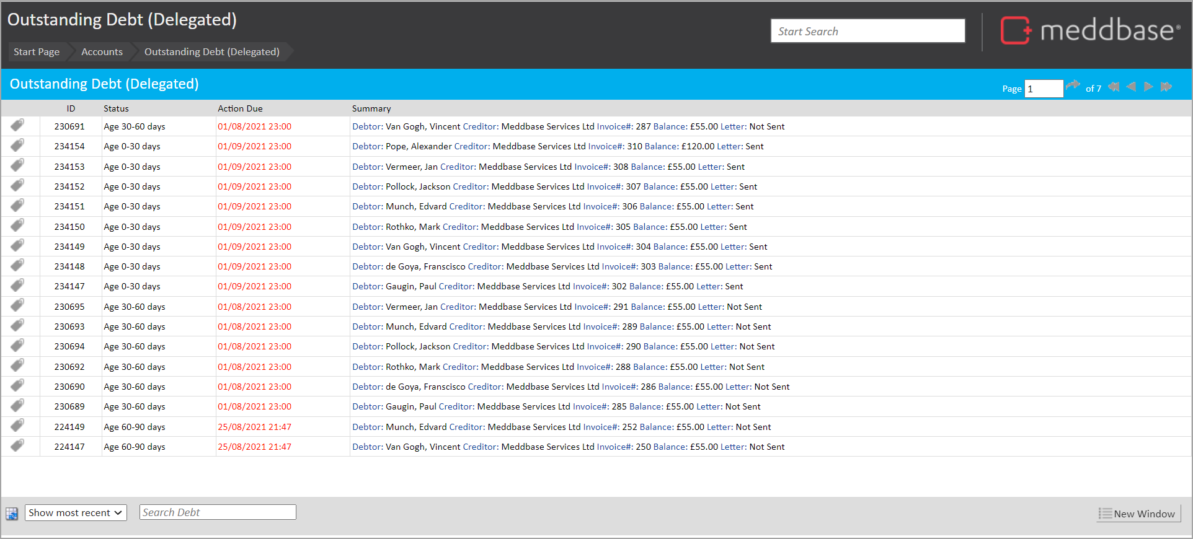Click the Meddbase logo

pyautogui.click(x=1089, y=30)
